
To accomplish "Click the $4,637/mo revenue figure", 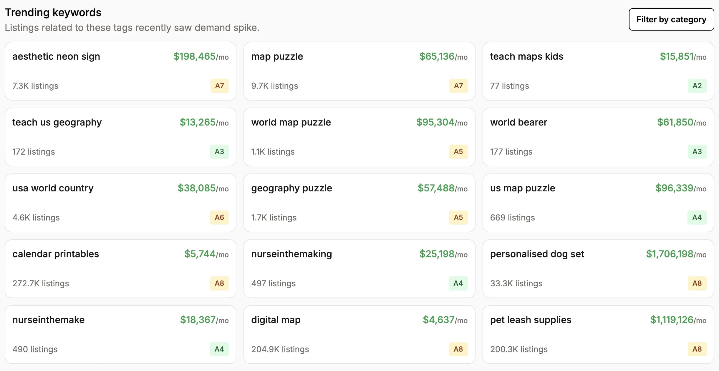I will [x=445, y=320].
